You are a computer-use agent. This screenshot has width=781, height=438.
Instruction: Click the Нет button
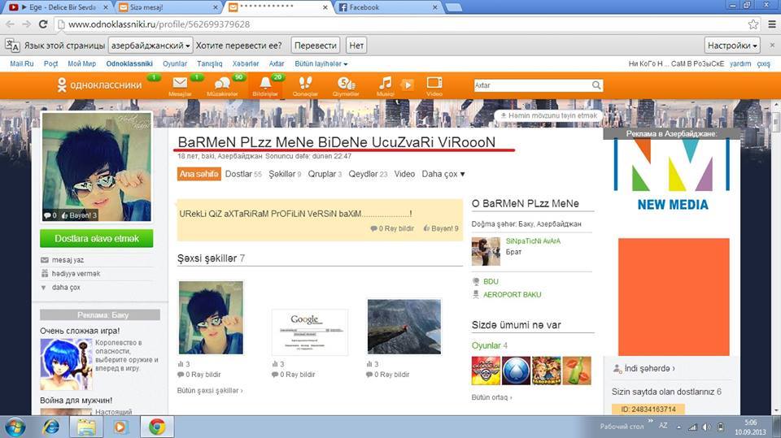(356, 46)
